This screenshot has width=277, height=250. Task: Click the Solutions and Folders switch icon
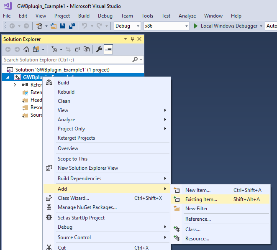coord(36,49)
